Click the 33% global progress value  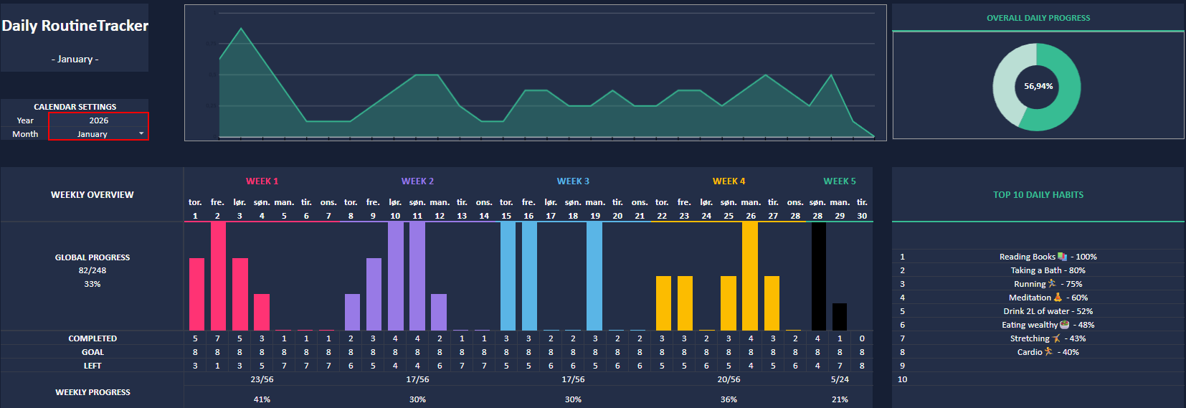click(x=92, y=284)
